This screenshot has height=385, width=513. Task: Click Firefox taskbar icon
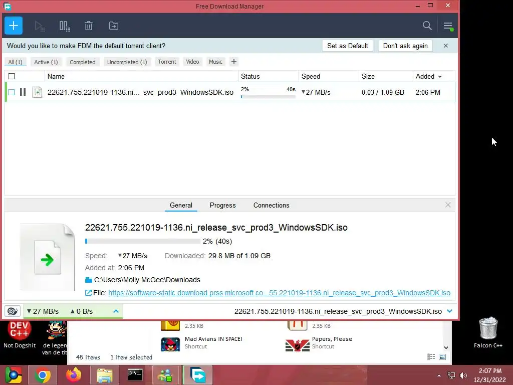73,375
